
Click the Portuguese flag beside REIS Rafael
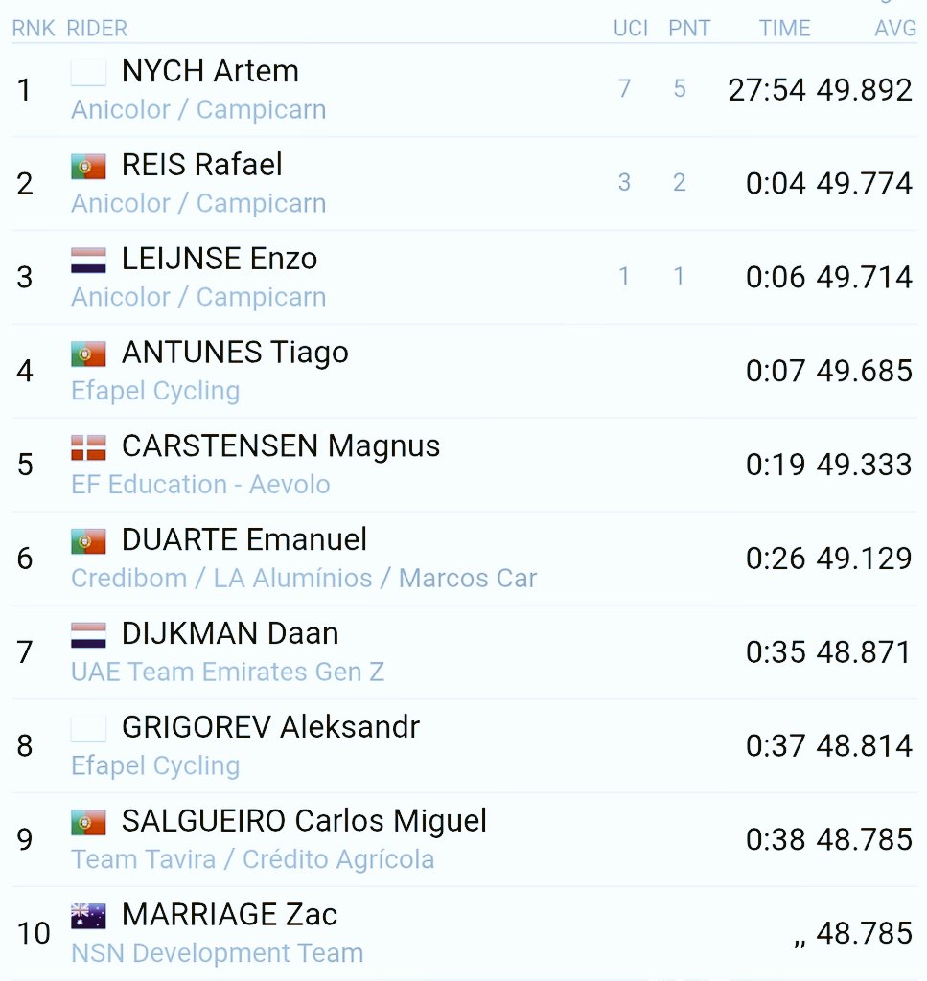[88, 167]
